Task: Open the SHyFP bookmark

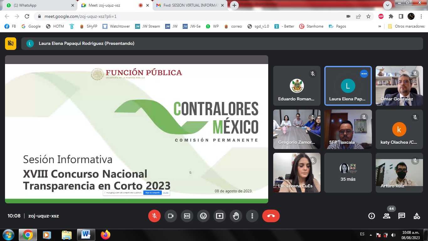Action: tap(88, 26)
